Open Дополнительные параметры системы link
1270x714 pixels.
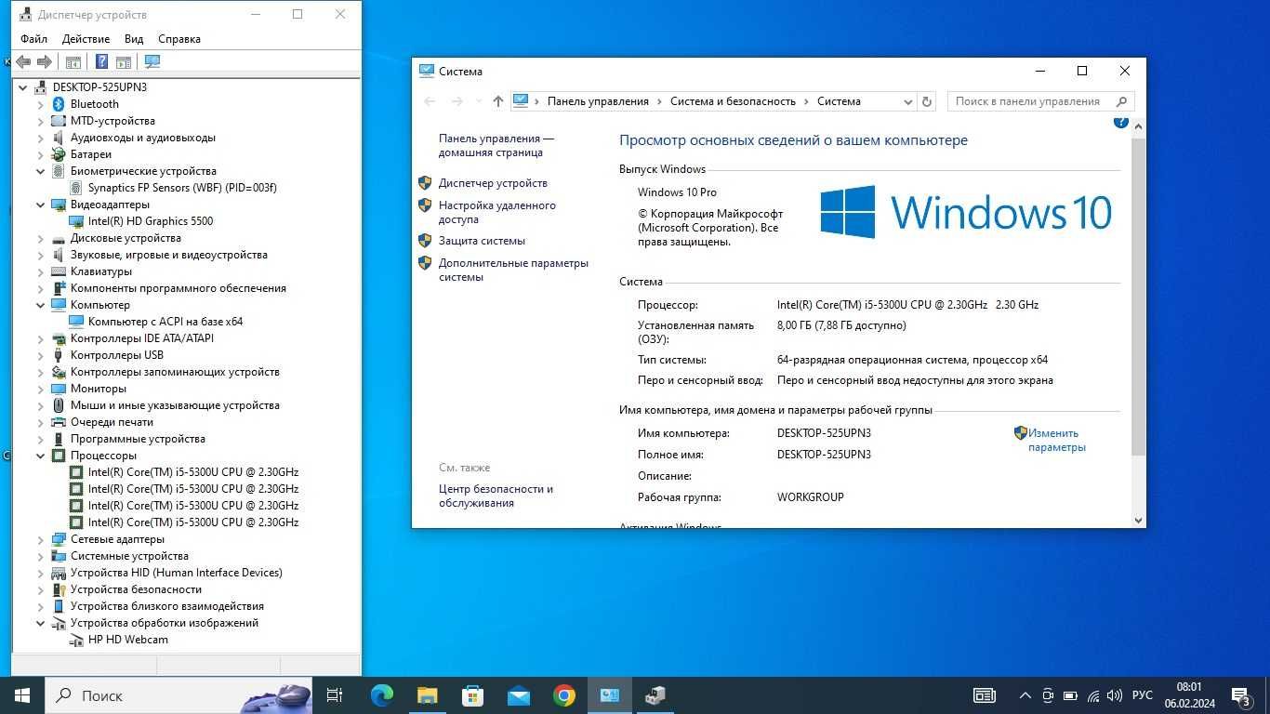point(513,270)
